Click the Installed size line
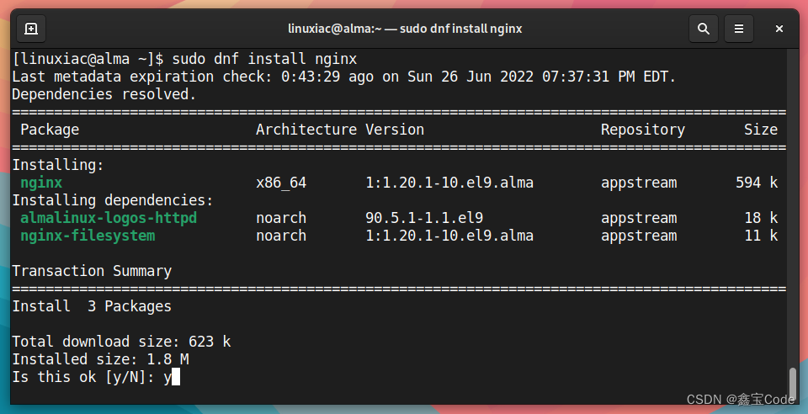The image size is (808, 414). click(100, 359)
